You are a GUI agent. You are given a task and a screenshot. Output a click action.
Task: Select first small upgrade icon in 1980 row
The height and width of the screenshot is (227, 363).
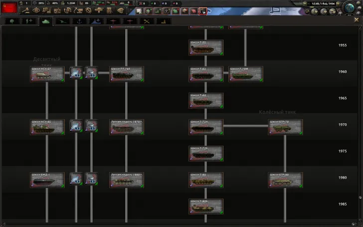76,179
